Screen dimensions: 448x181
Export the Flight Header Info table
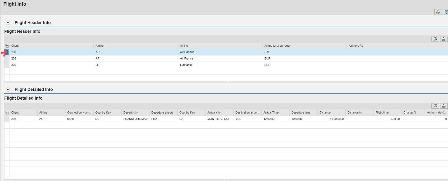(x=435, y=39)
